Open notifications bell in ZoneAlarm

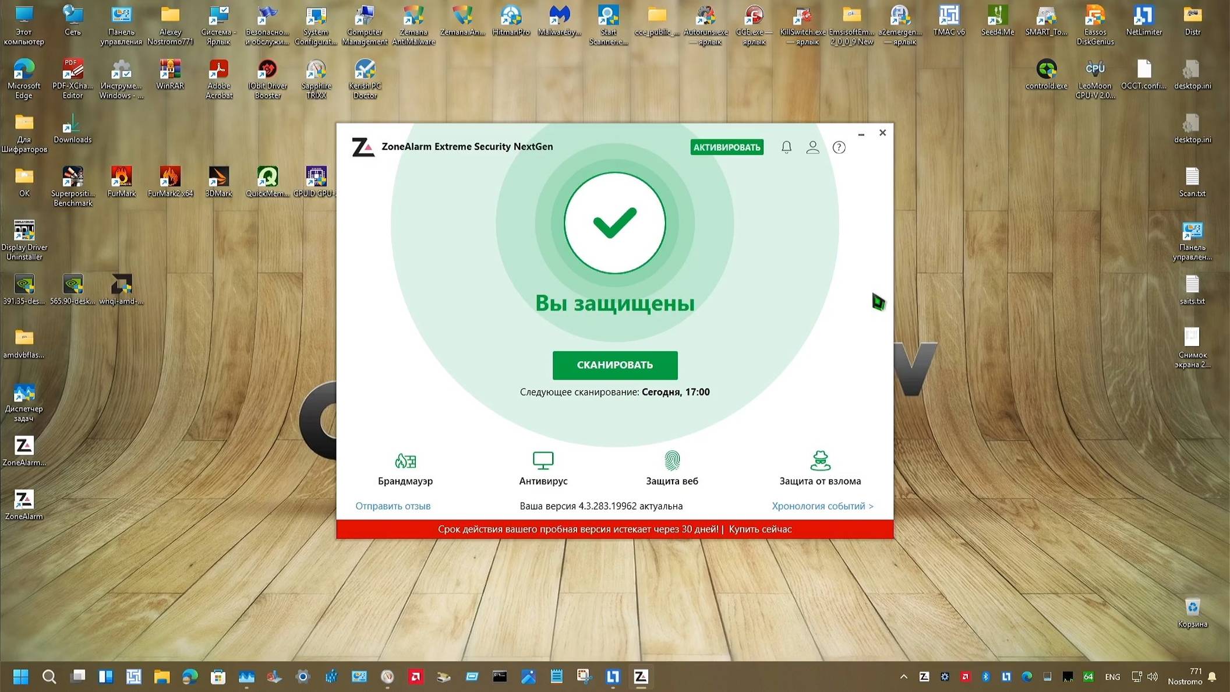(x=786, y=147)
